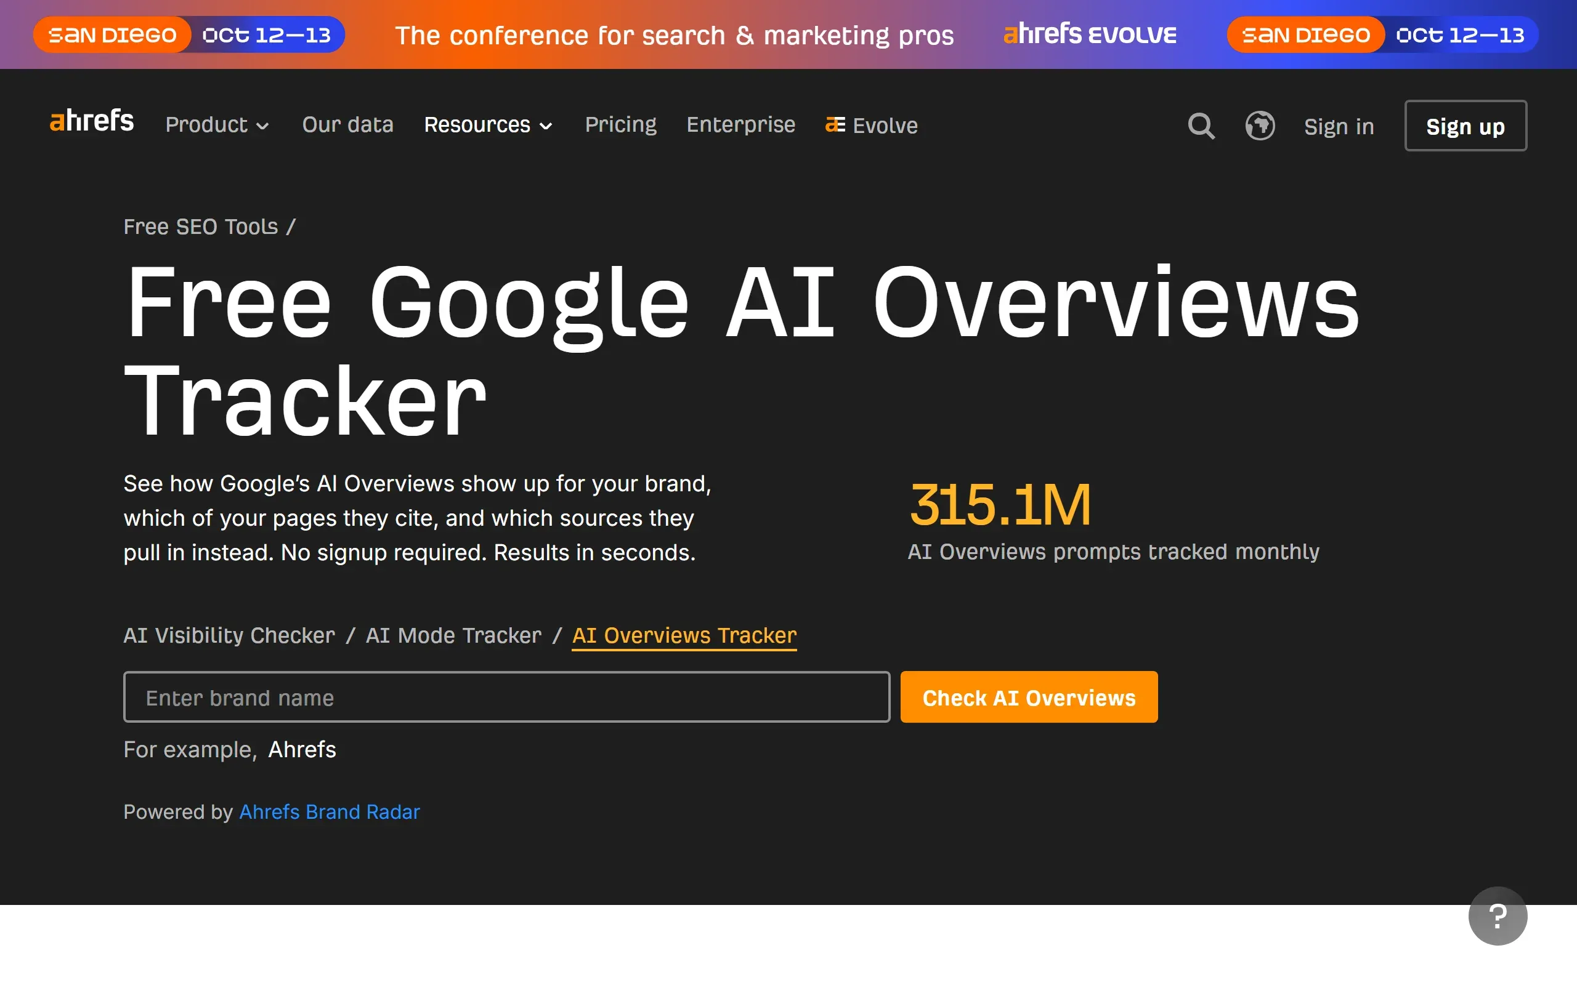Click the Evolve logo icon in navbar
The image size is (1577, 985).
tap(835, 124)
